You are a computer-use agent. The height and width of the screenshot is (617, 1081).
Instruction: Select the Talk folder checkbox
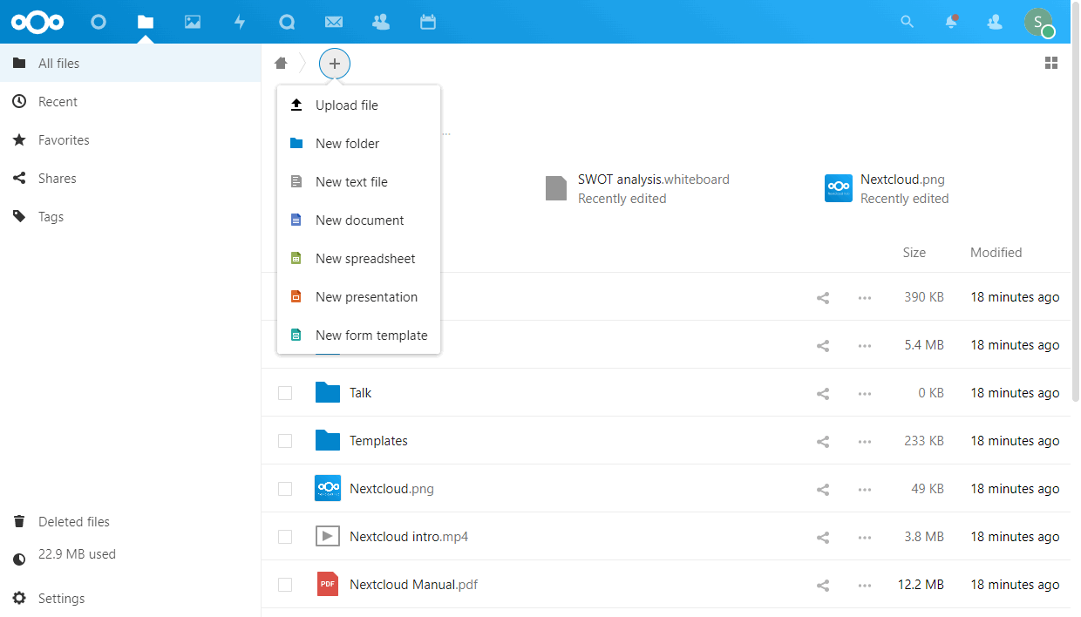(x=285, y=393)
